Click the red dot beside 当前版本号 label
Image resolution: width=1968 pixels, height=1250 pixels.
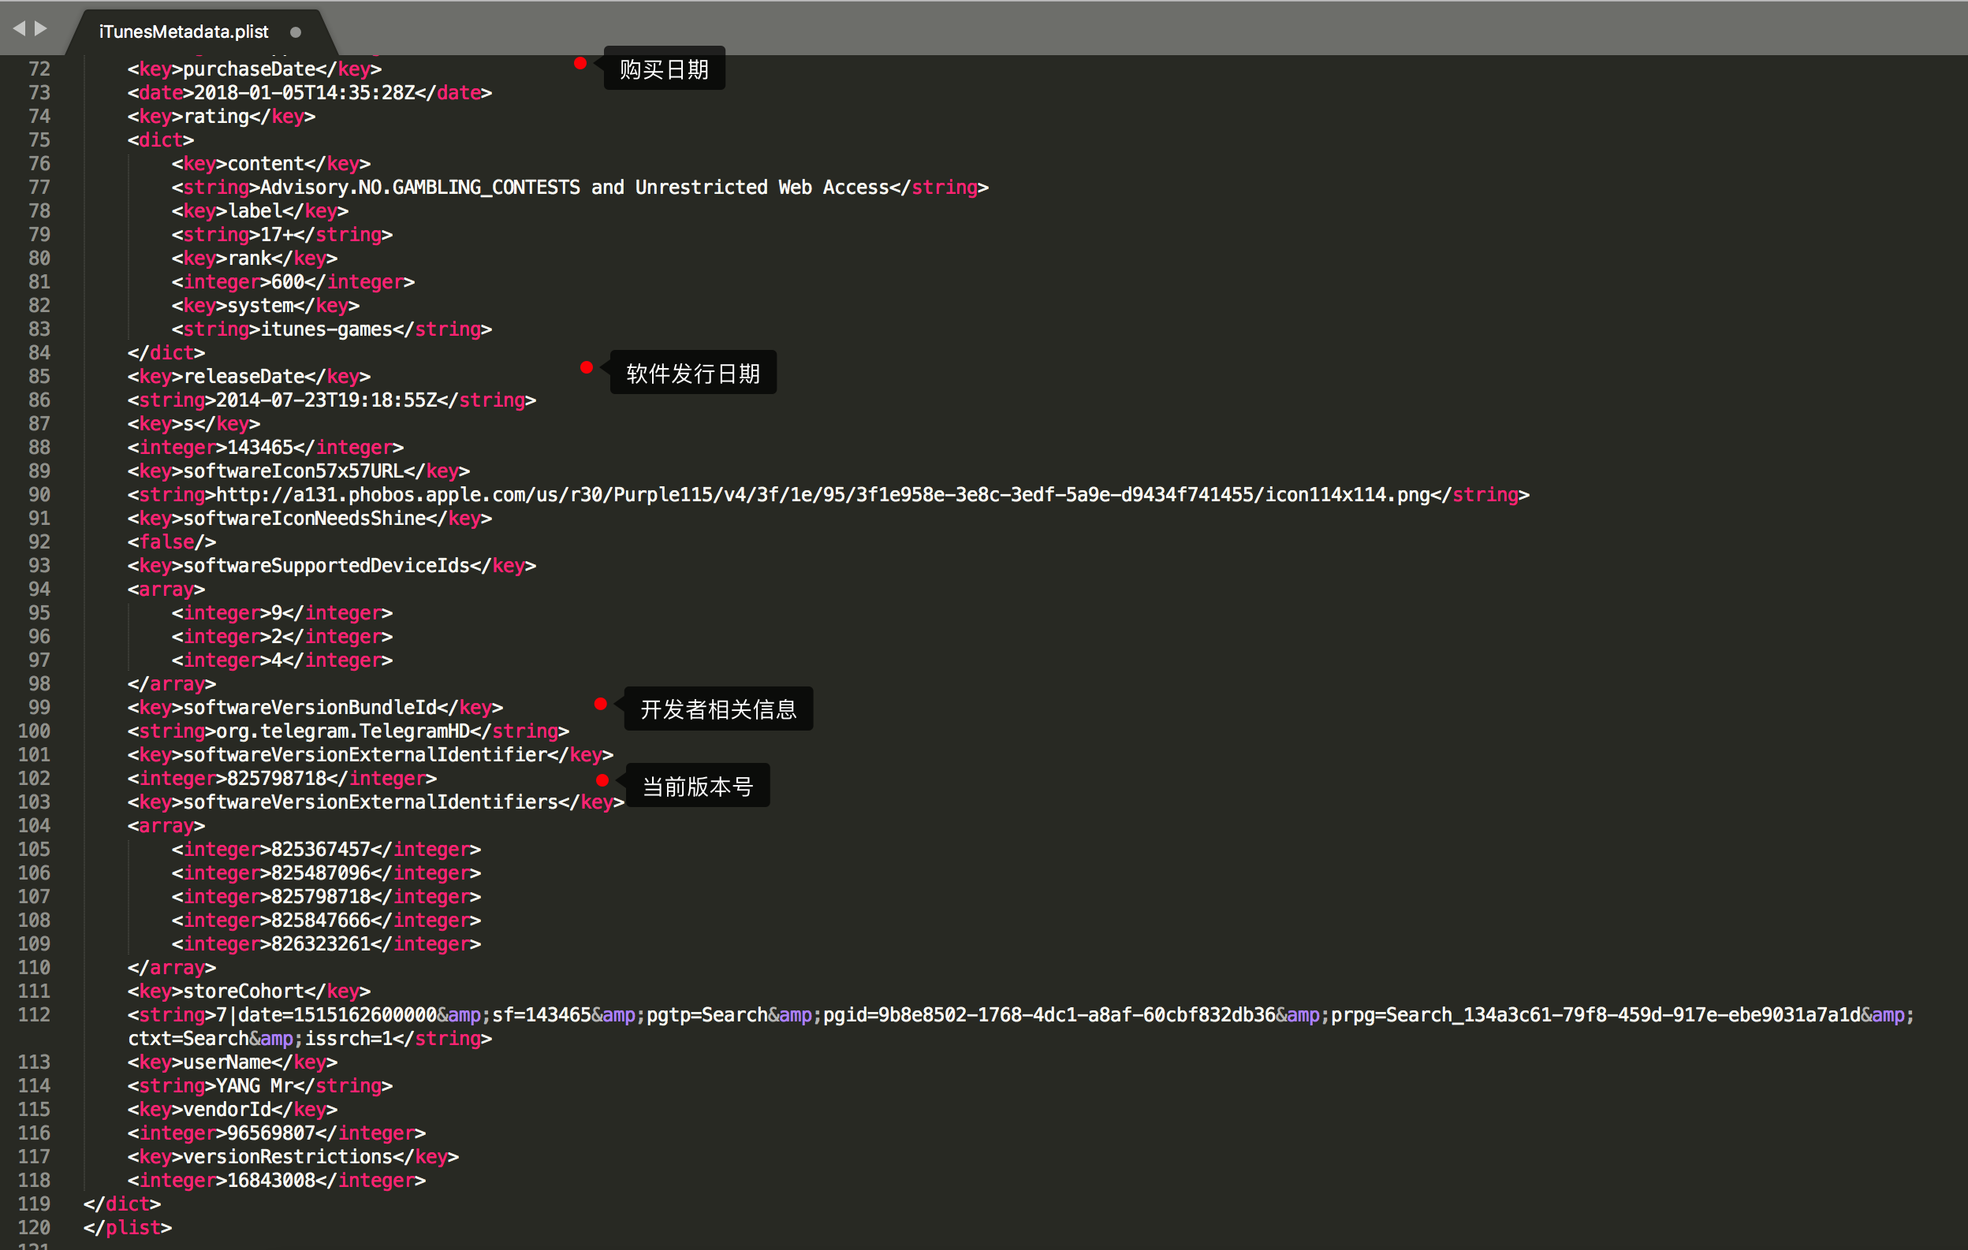pos(602,780)
